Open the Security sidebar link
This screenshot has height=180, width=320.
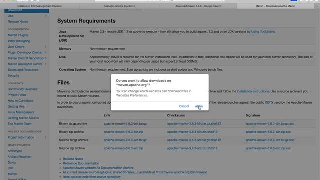13,75
